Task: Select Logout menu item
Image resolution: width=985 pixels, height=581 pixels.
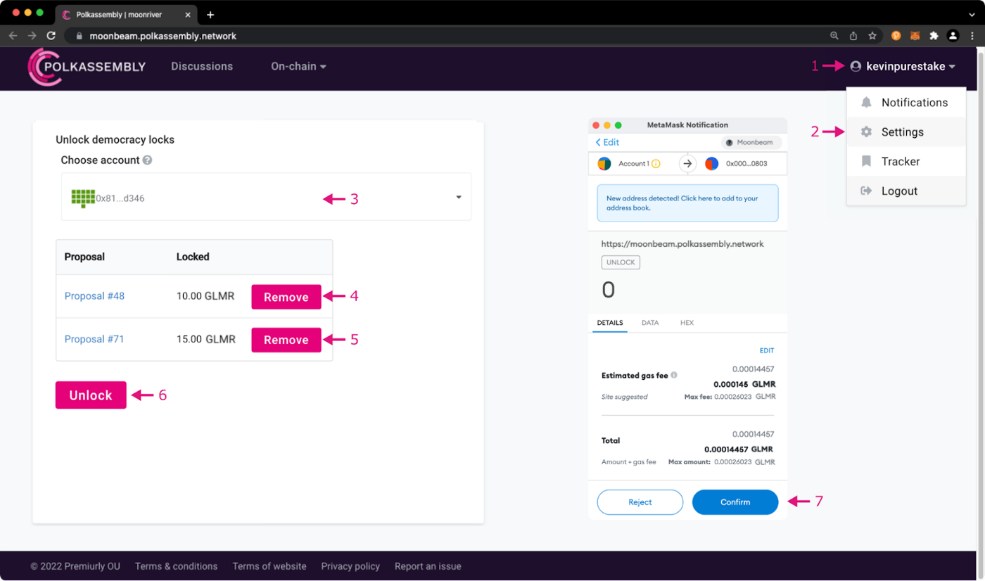Action: point(906,191)
